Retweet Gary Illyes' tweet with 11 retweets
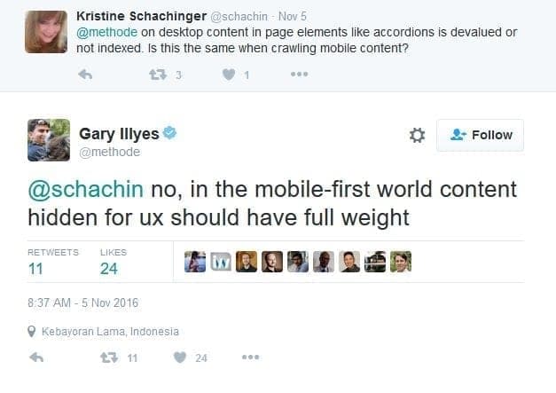Screen dimensions: 556x393 pos(109,358)
